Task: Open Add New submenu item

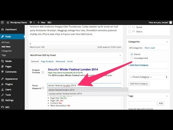Action: tap(6, 47)
